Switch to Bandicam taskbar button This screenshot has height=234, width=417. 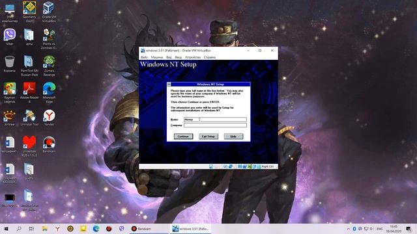tap(149, 229)
